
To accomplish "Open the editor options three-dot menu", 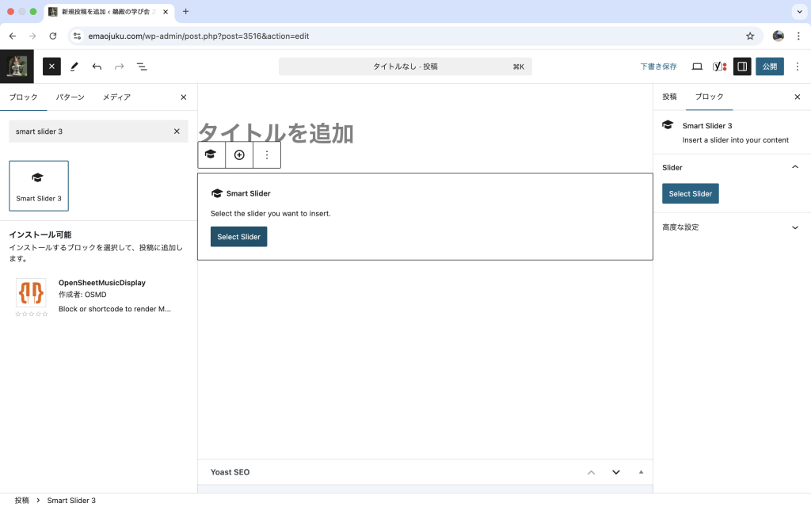I will pyautogui.click(x=797, y=67).
